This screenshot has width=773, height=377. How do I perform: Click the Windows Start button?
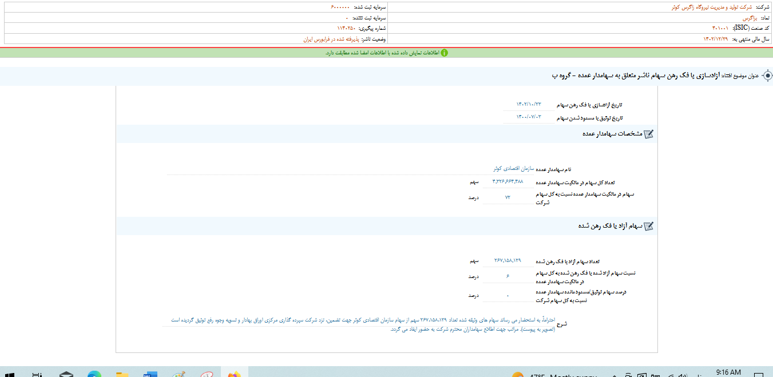(10, 373)
